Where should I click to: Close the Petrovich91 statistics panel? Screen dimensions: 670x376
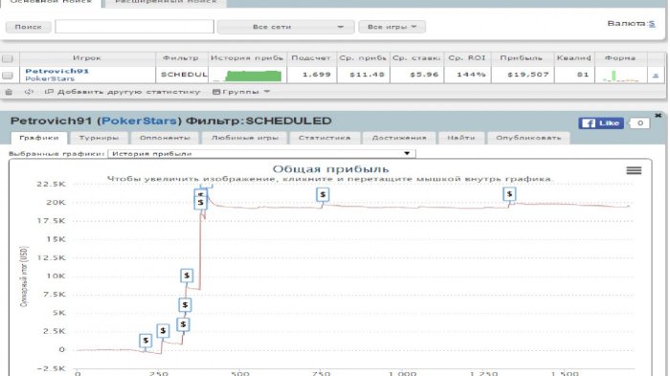pyautogui.click(x=659, y=116)
